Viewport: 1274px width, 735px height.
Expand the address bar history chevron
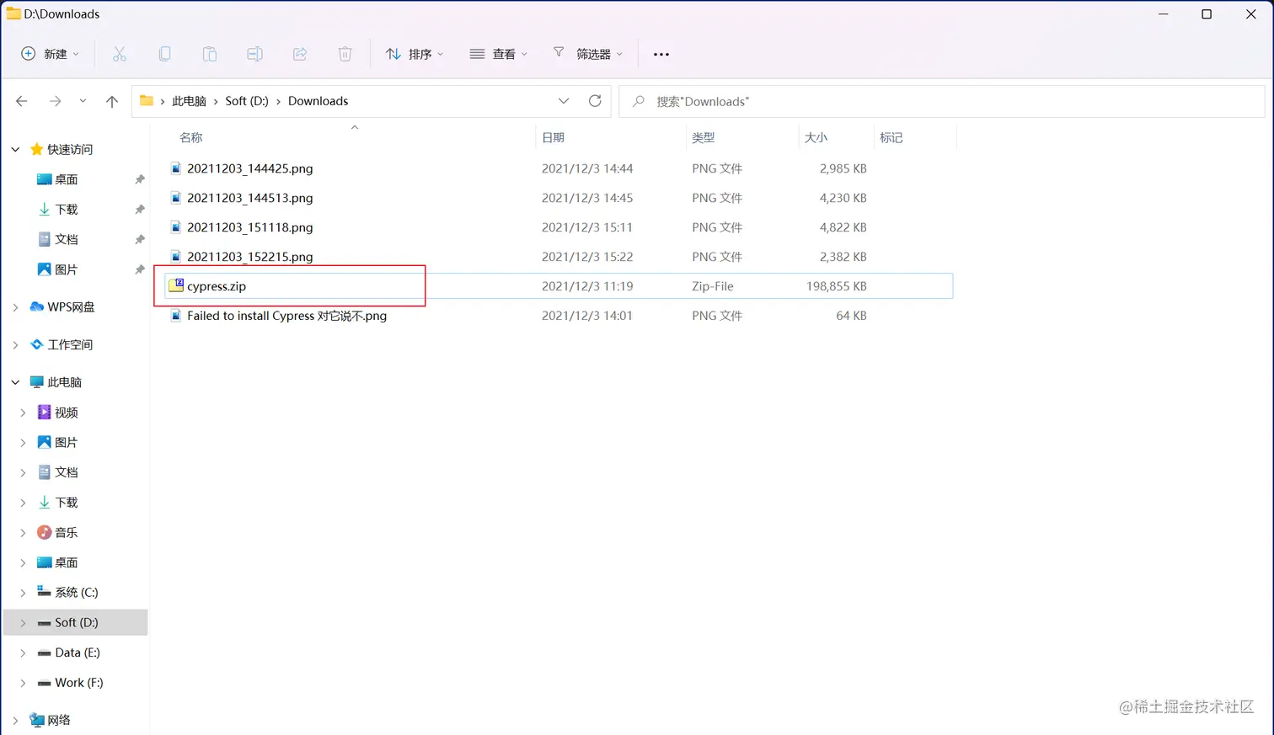pos(564,101)
